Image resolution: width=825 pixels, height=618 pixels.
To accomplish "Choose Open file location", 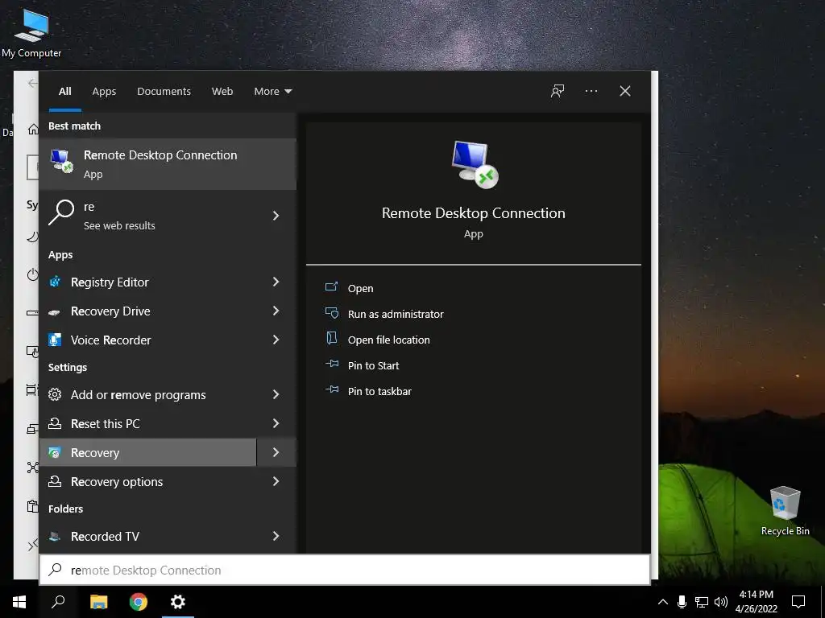I will [389, 340].
